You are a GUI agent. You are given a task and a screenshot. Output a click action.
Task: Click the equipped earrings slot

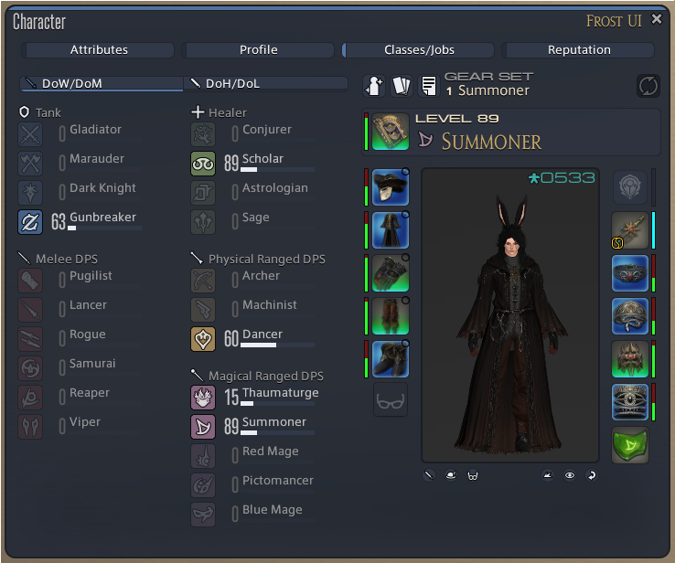pos(630,230)
